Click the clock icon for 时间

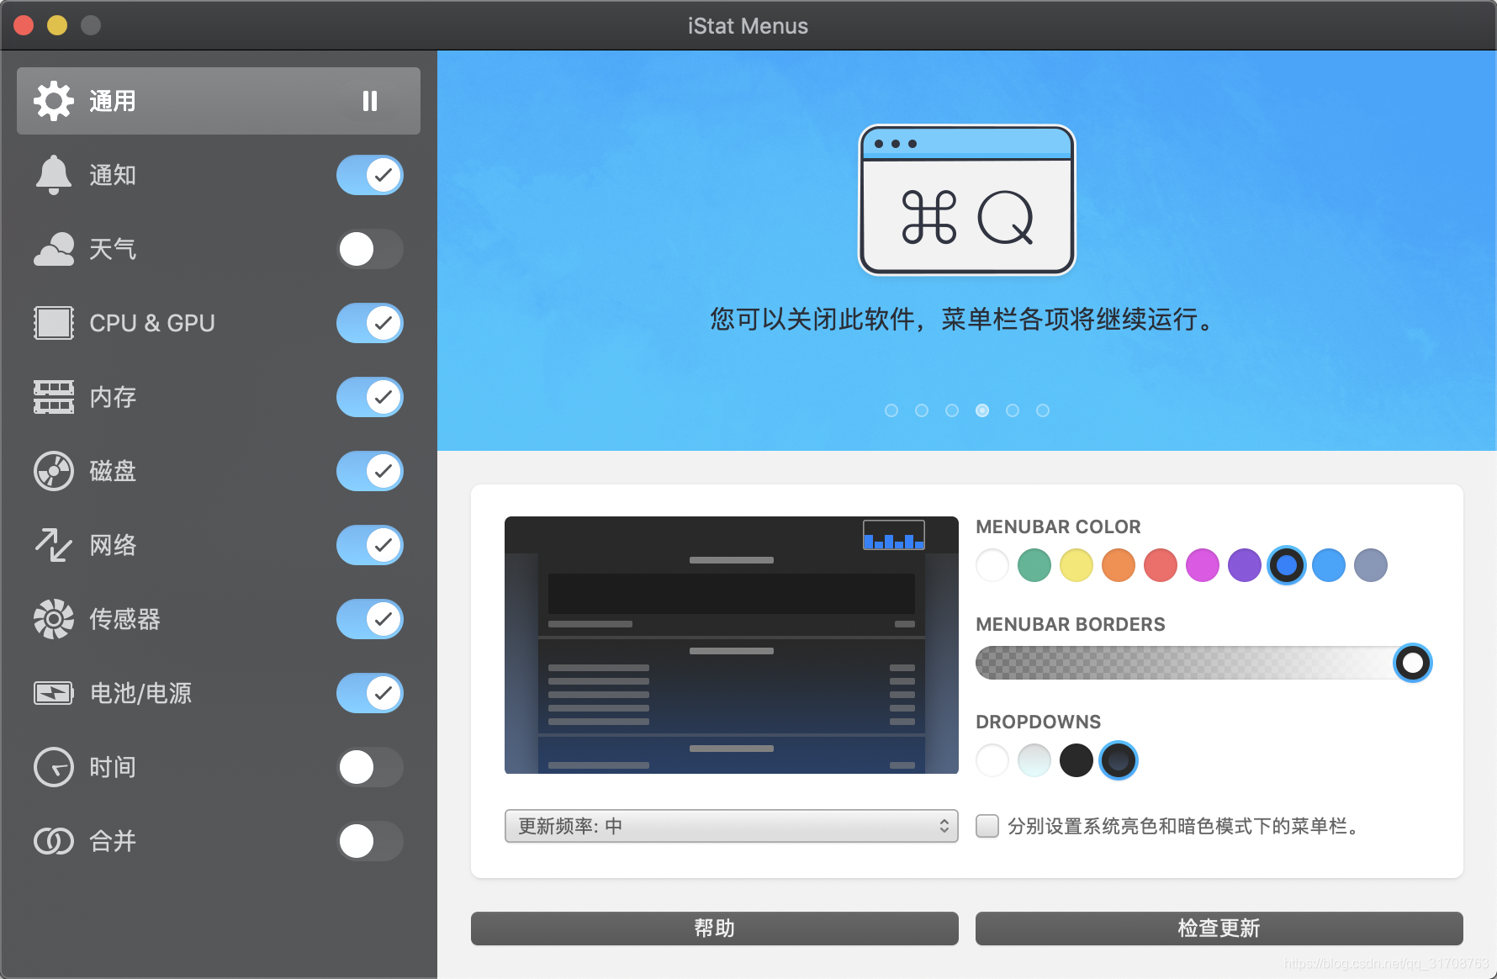(54, 767)
